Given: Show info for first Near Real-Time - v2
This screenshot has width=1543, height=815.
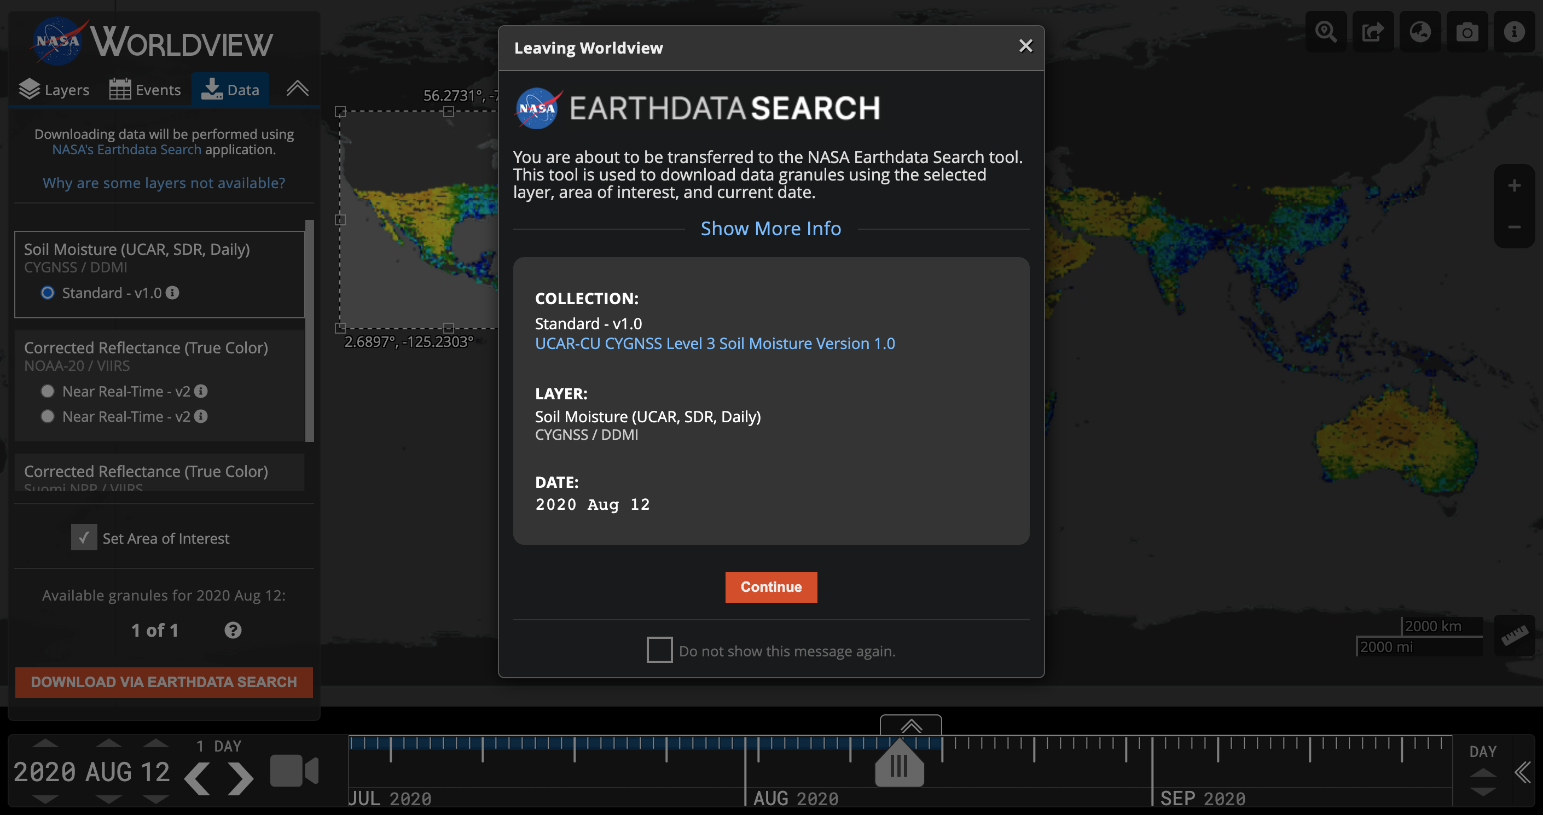Looking at the screenshot, I should pyautogui.click(x=201, y=391).
